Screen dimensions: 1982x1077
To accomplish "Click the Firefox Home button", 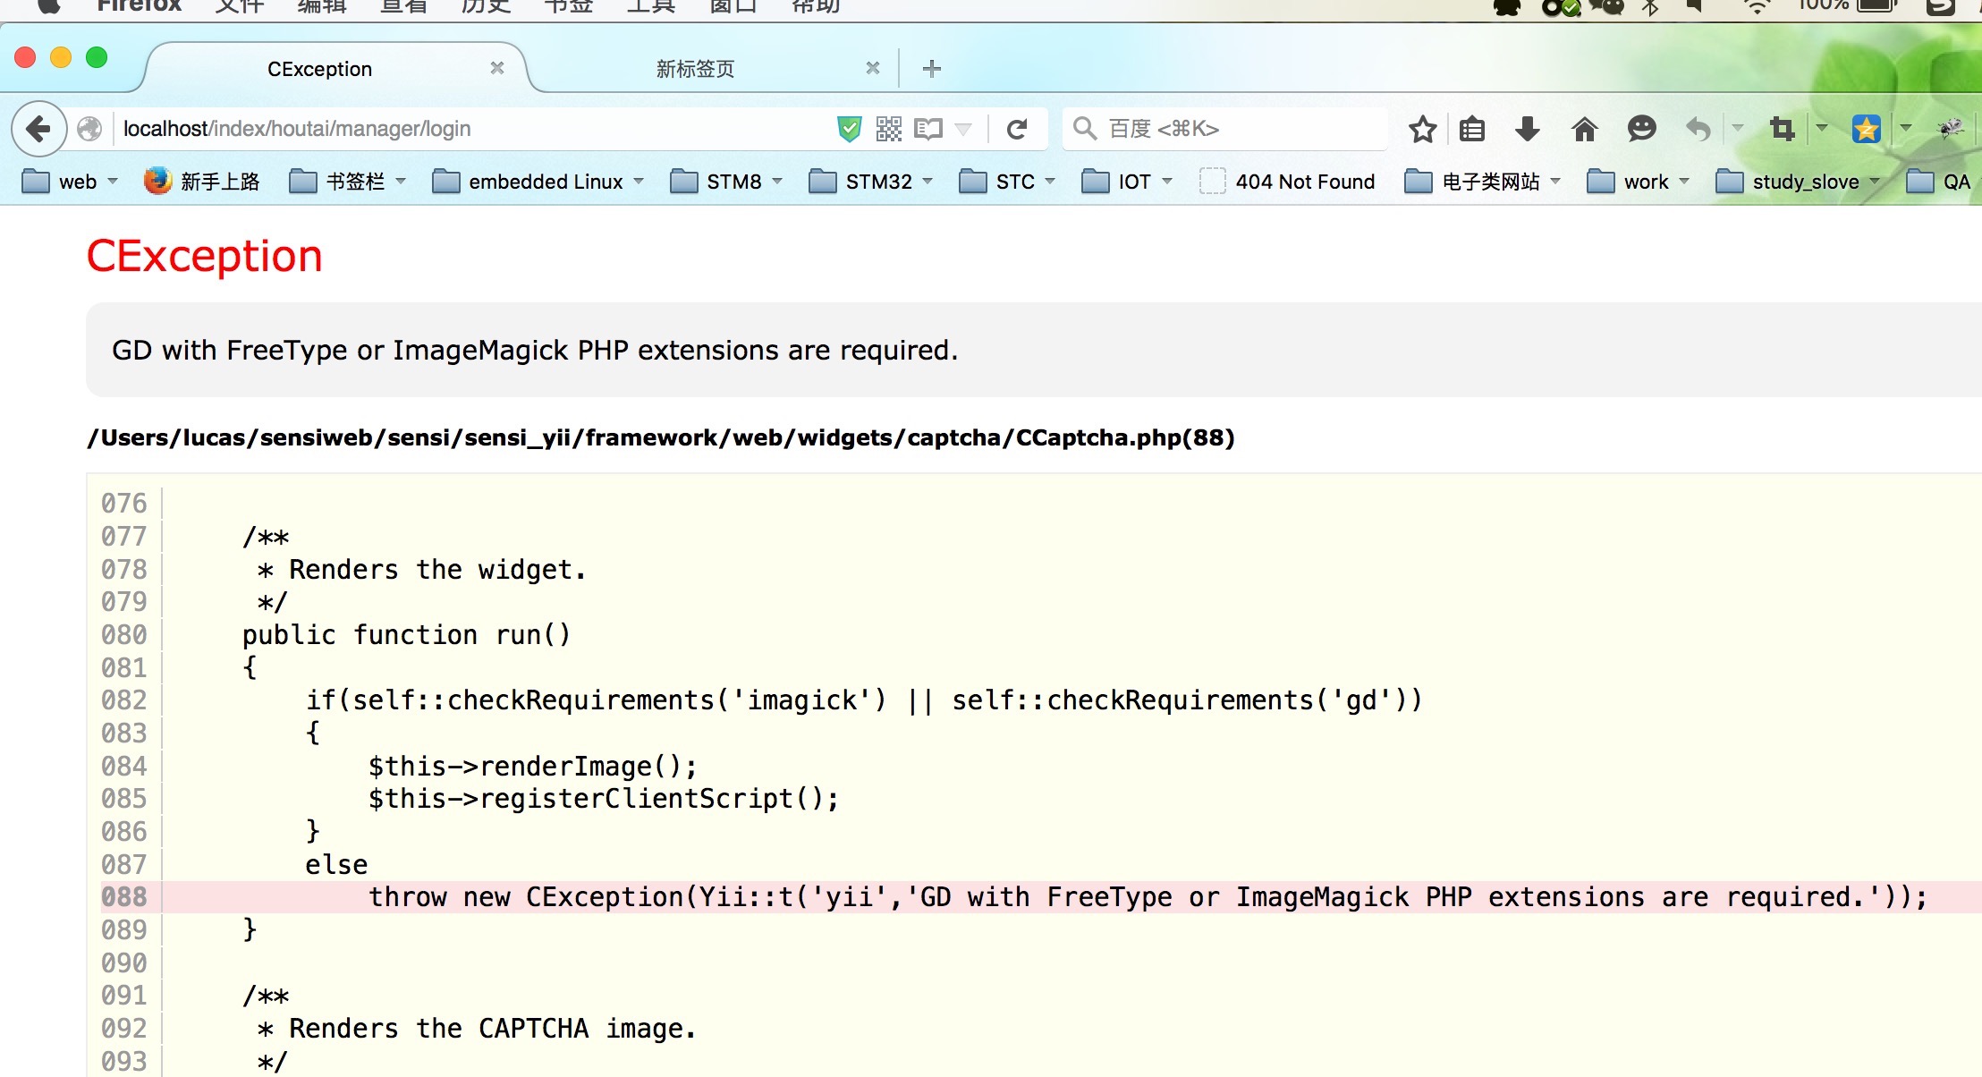I will coord(1586,128).
